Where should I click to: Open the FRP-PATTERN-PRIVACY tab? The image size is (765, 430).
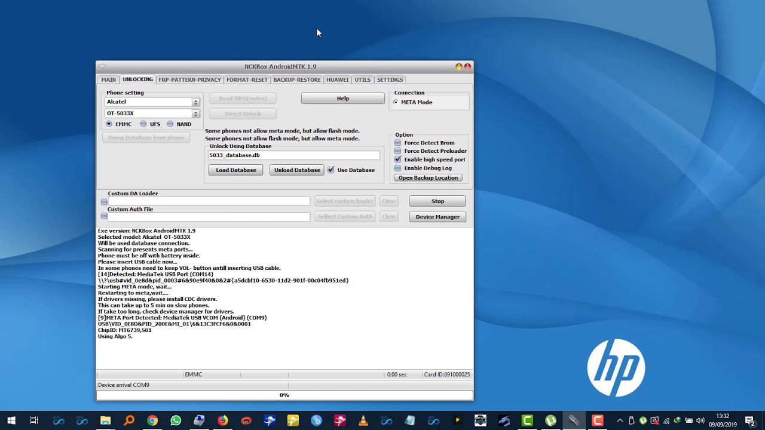[190, 79]
